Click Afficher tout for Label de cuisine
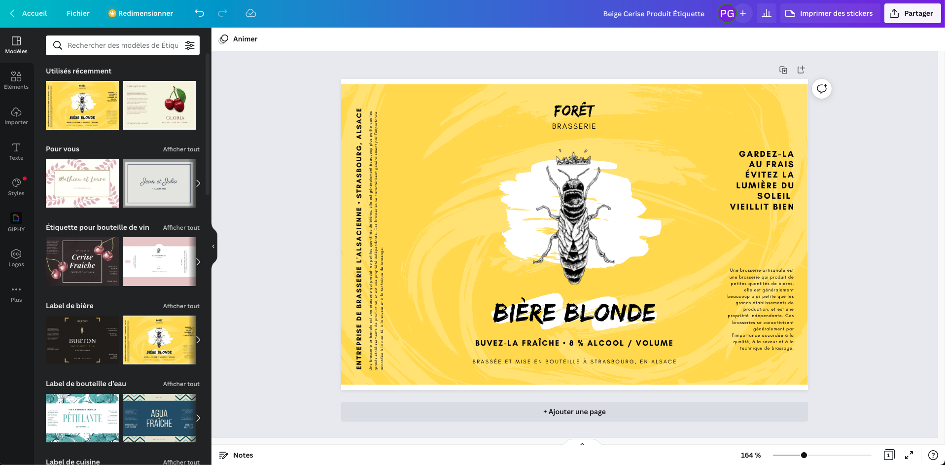The image size is (945, 465). [x=181, y=462]
